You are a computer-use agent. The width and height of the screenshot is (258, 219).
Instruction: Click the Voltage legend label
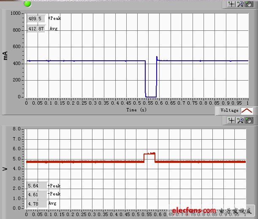pos(230,111)
